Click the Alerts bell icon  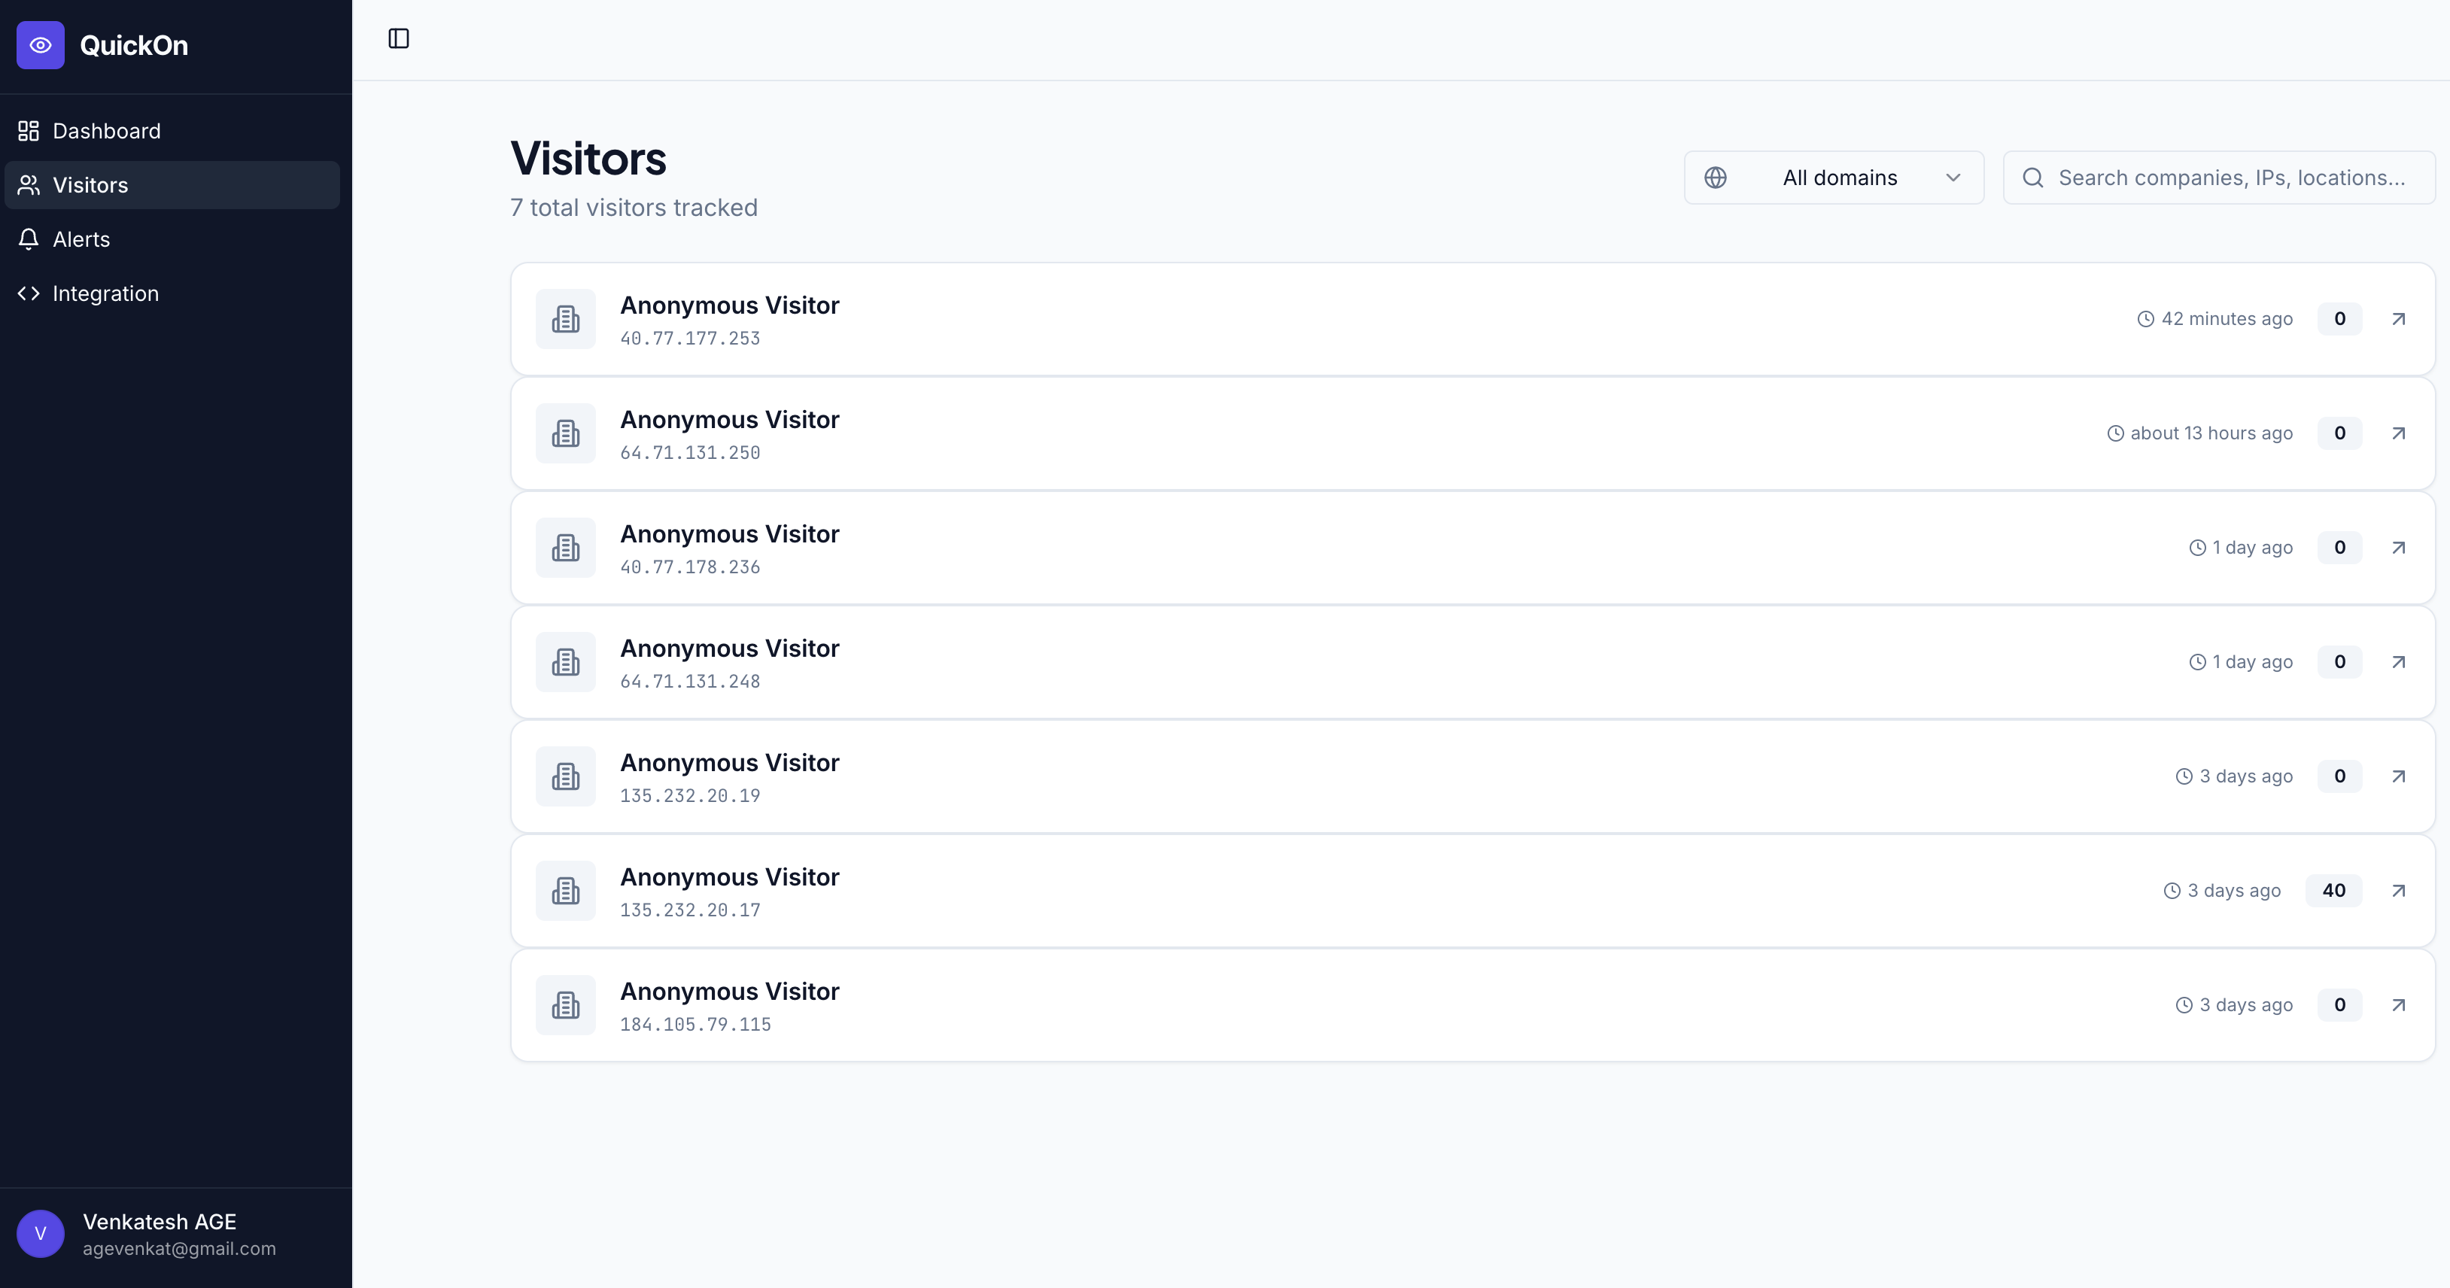tap(28, 238)
